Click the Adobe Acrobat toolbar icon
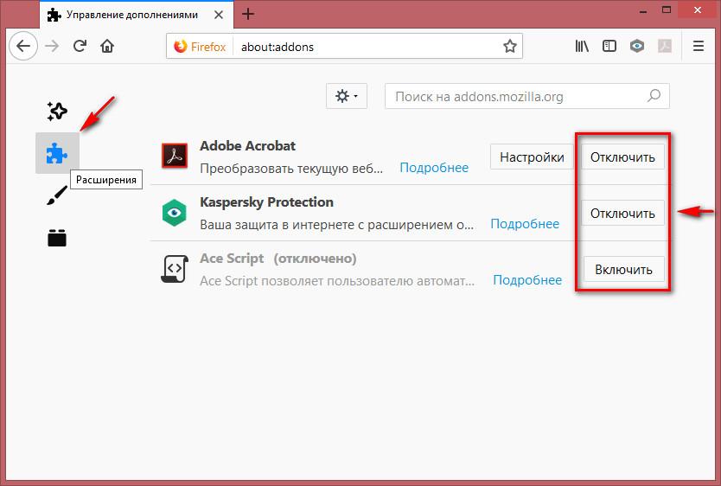The image size is (721, 486). [x=665, y=46]
